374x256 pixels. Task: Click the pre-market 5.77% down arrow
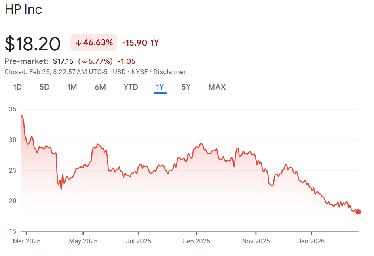(x=84, y=62)
